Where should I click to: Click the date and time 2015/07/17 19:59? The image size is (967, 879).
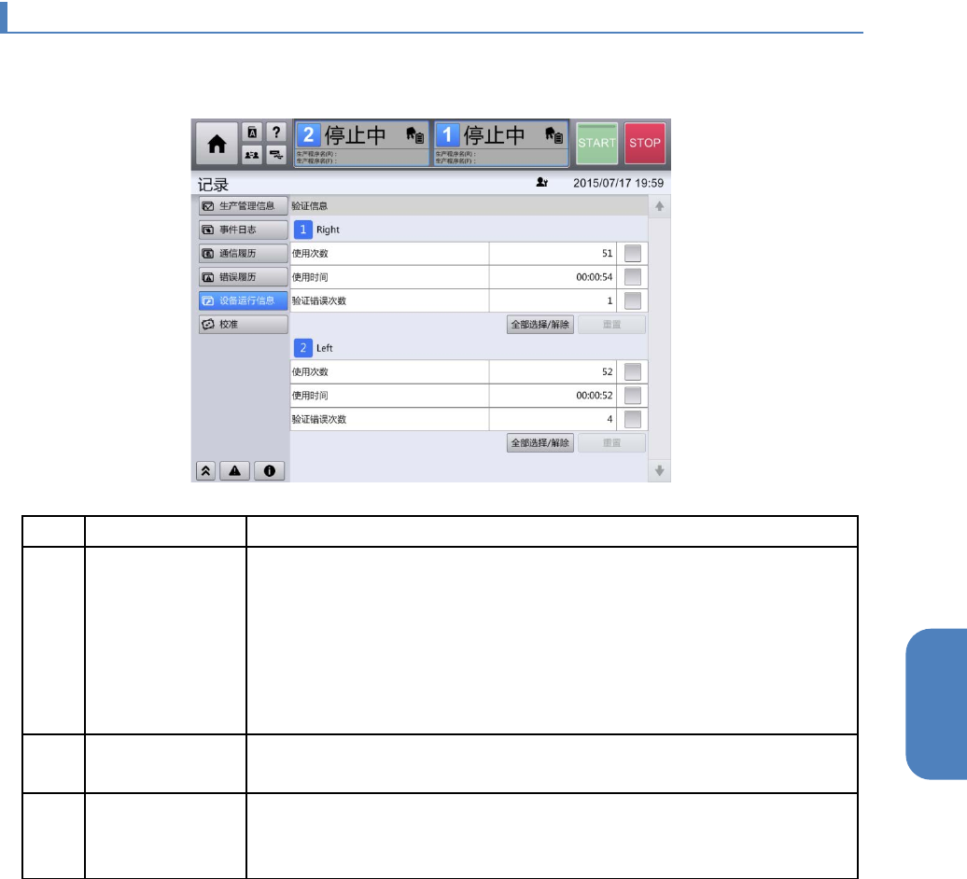coord(618,183)
